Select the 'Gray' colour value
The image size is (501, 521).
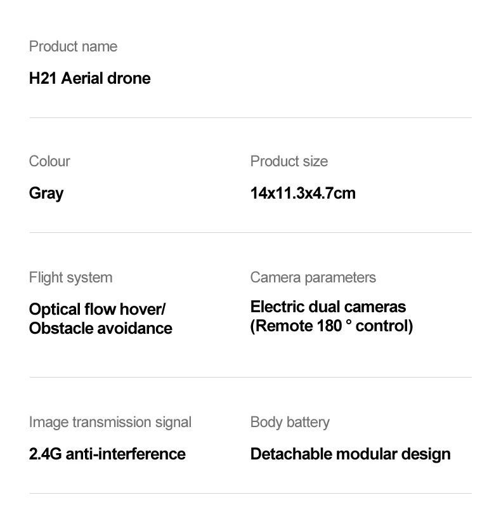46,194
